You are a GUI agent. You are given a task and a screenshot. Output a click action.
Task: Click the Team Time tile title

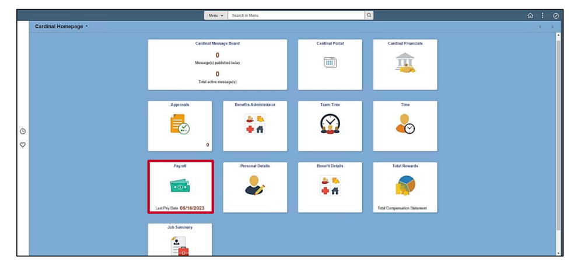[x=330, y=105]
